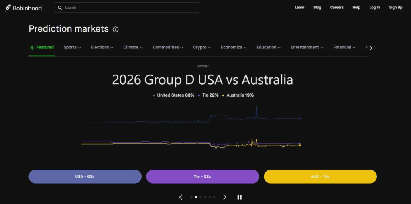Open the Blog link
Viewport: 411px width, 204px height.
(x=317, y=8)
